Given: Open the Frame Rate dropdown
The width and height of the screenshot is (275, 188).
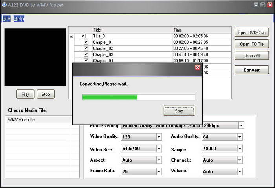Looking at the screenshot, I should (x=159, y=171).
